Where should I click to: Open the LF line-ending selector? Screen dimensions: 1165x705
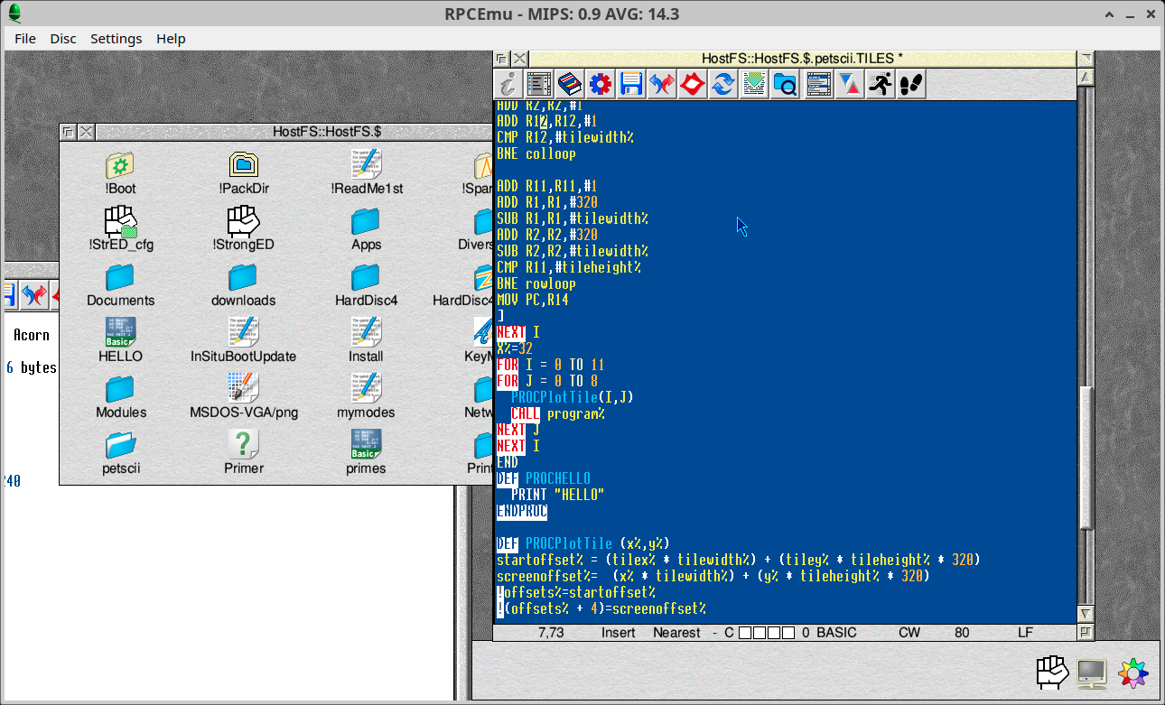pyautogui.click(x=1025, y=633)
